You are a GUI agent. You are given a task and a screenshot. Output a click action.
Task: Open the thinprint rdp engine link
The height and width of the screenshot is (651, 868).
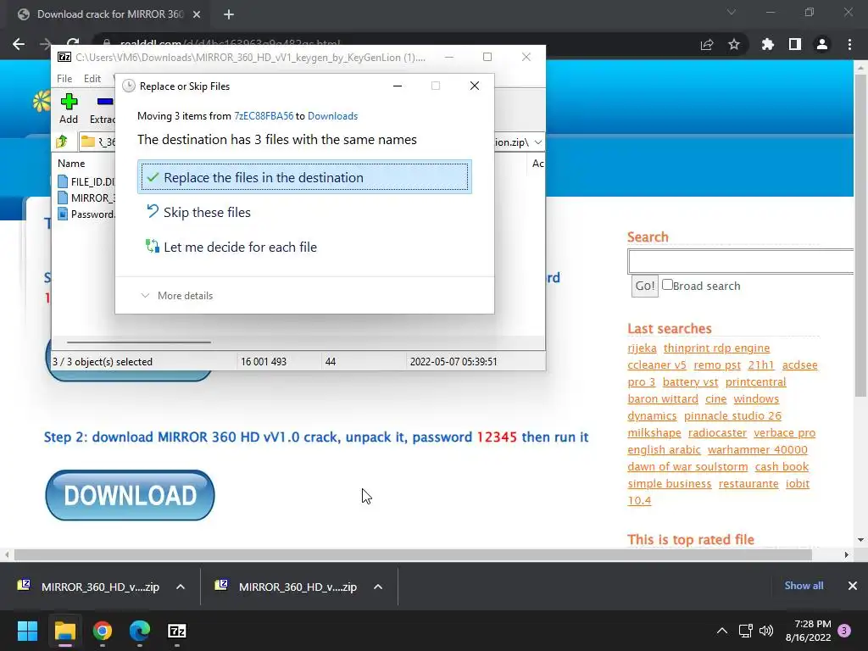(716, 348)
